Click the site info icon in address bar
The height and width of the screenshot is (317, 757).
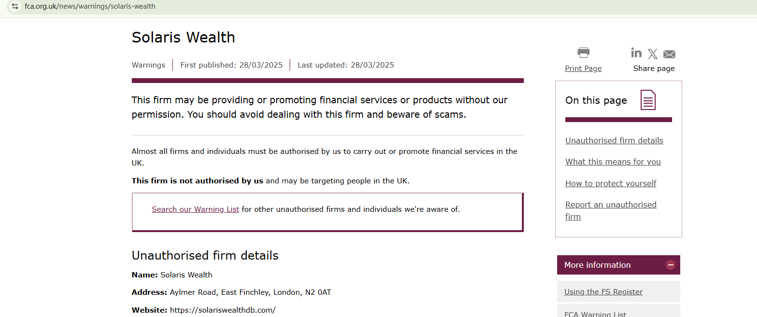[x=15, y=6]
